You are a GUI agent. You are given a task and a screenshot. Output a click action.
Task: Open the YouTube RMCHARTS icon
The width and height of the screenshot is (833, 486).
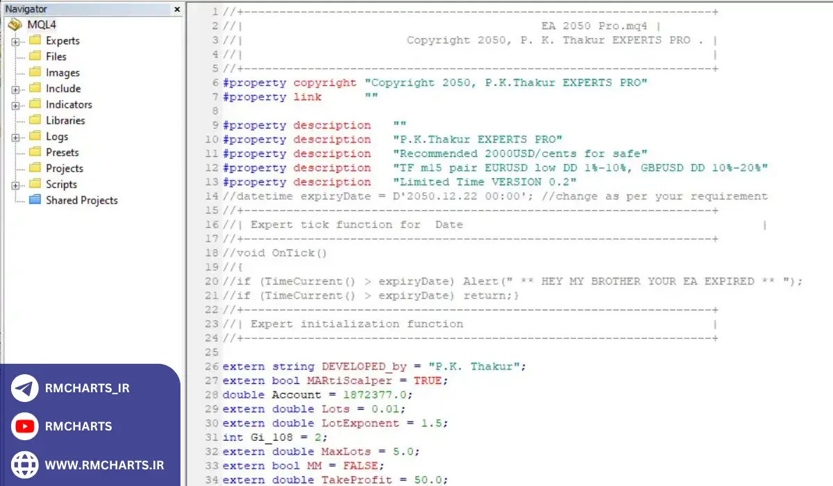(25, 426)
